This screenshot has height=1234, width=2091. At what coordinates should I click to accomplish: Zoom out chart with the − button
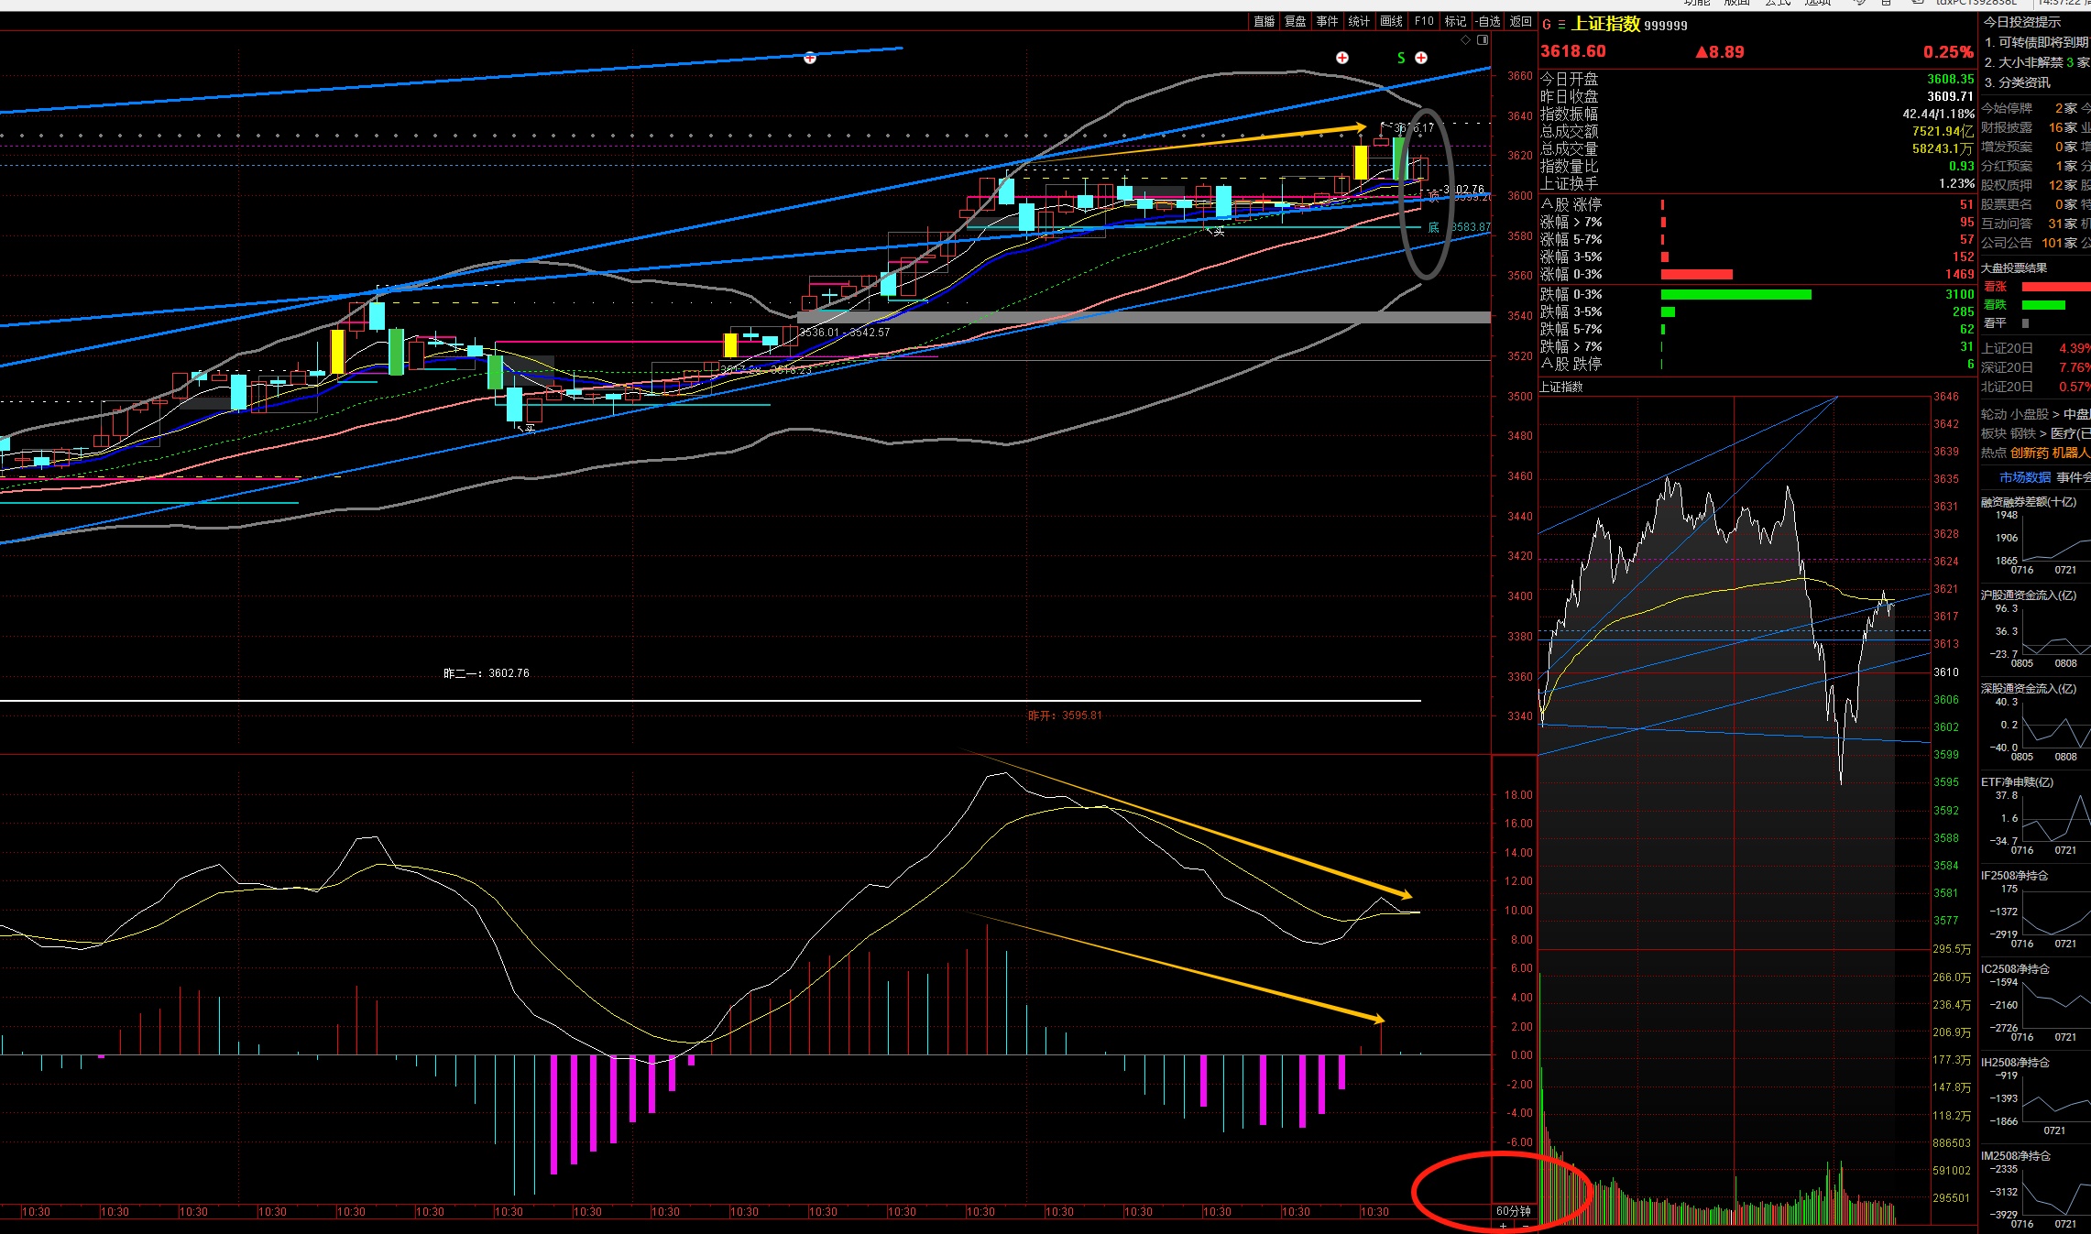[1526, 1226]
